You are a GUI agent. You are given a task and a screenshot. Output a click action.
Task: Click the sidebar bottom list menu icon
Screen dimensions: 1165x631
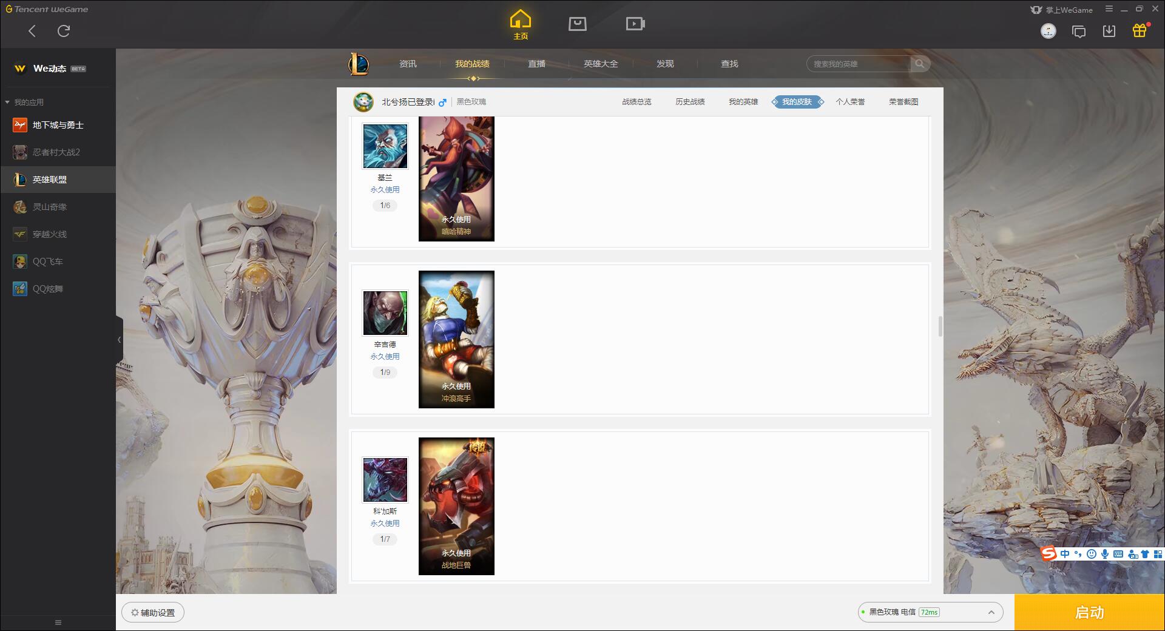pyautogui.click(x=58, y=623)
